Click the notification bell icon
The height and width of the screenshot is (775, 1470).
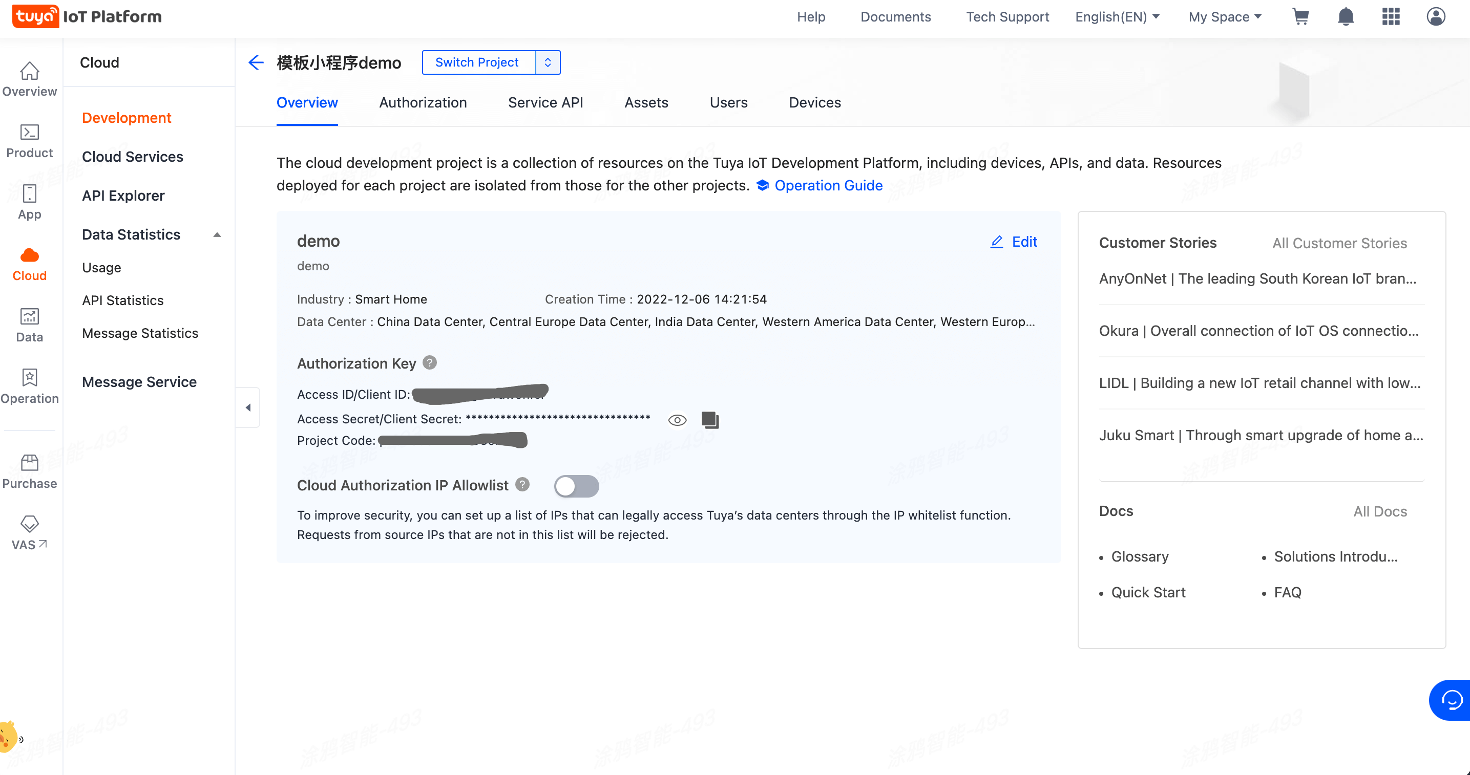point(1346,16)
